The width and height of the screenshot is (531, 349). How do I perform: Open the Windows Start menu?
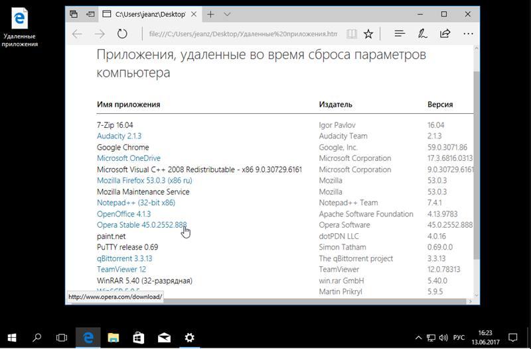(12, 338)
